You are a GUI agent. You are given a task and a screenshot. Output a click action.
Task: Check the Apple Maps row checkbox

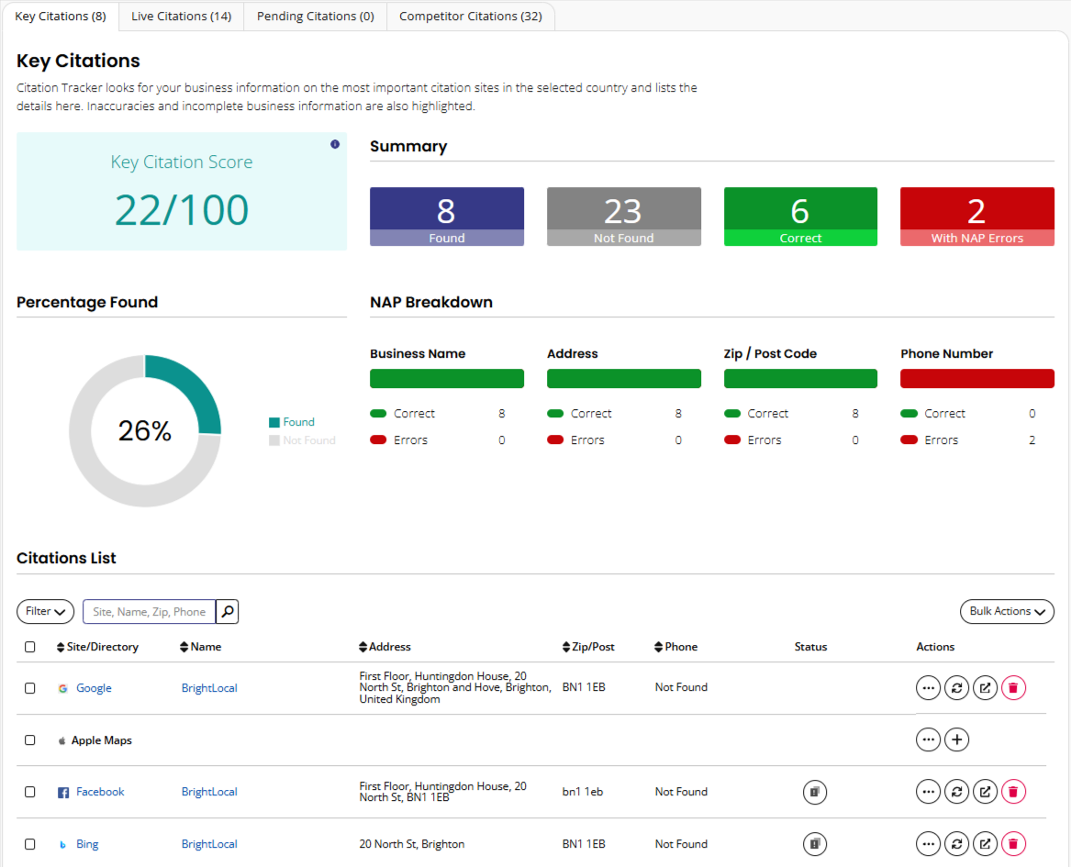click(x=30, y=740)
